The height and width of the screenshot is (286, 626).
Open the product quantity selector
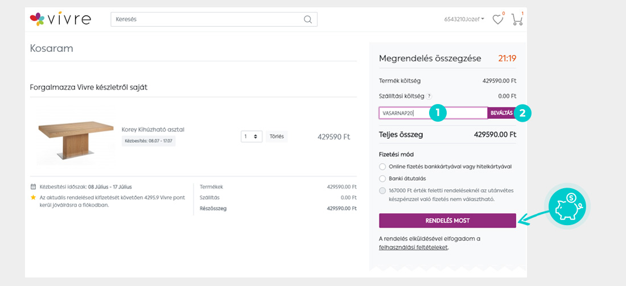pyautogui.click(x=251, y=136)
